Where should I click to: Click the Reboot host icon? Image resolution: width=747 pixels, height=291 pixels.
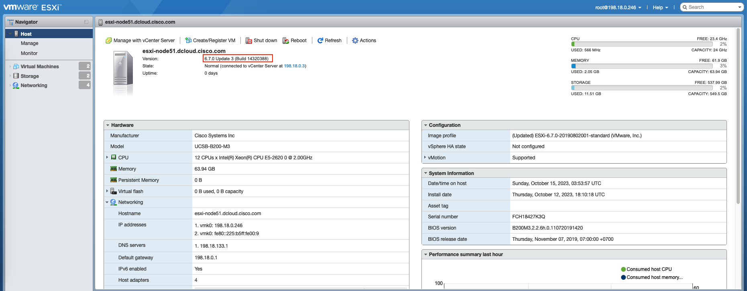(286, 41)
